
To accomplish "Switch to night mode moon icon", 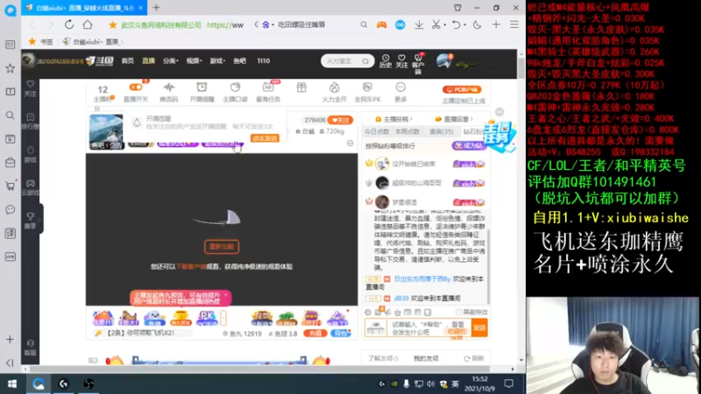I will (x=477, y=25).
